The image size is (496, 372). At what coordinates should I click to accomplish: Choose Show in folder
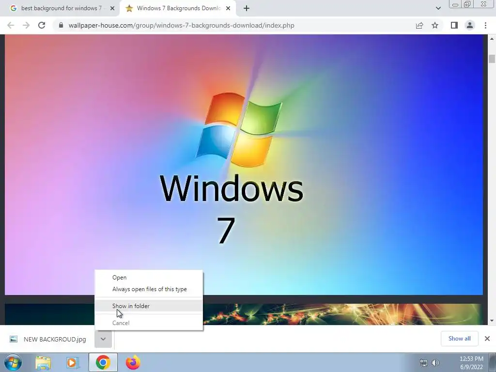coord(149,306)
